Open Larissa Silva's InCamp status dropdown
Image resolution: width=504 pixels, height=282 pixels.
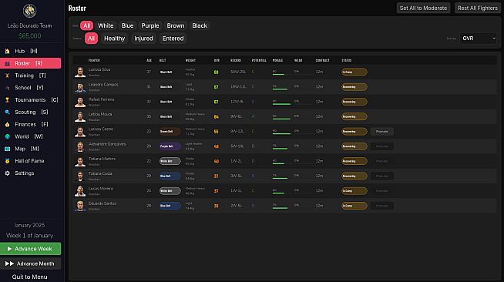[x=354, y=72]
